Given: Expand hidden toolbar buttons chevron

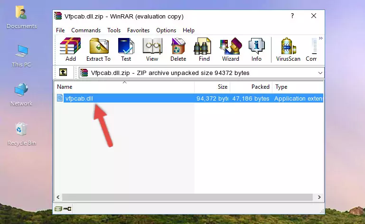Looking at the screenshot, I should tap(321, 38).
